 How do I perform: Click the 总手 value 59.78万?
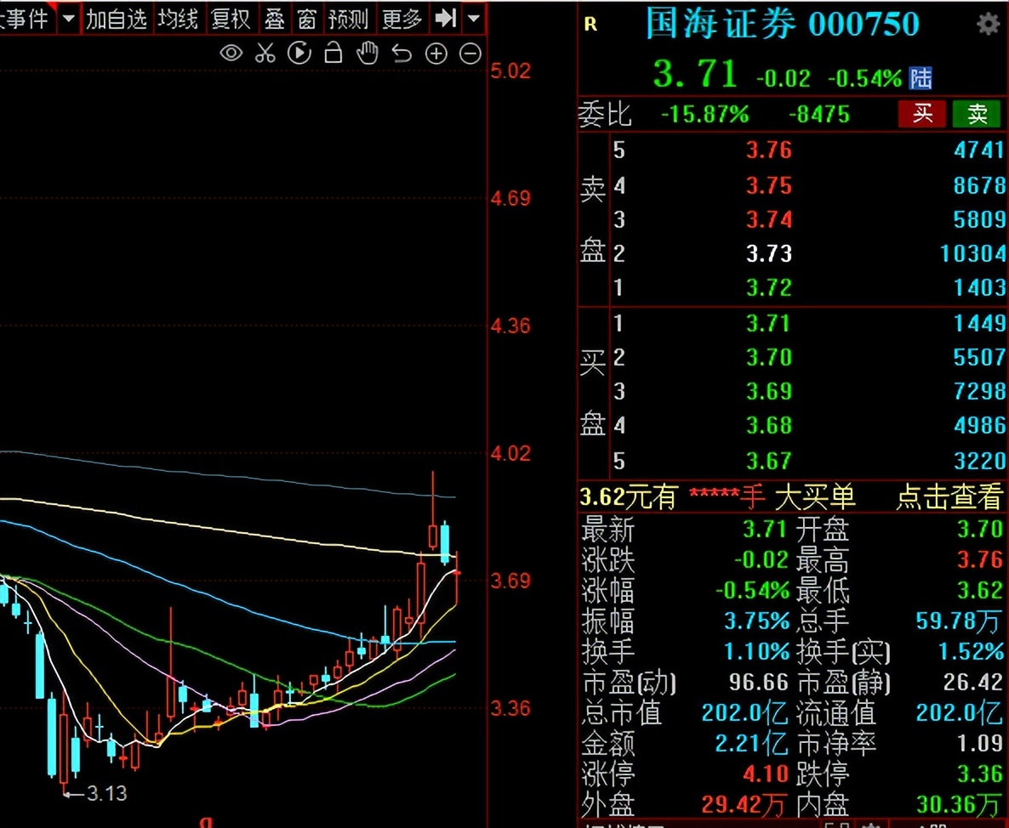[x=959, y=621]
